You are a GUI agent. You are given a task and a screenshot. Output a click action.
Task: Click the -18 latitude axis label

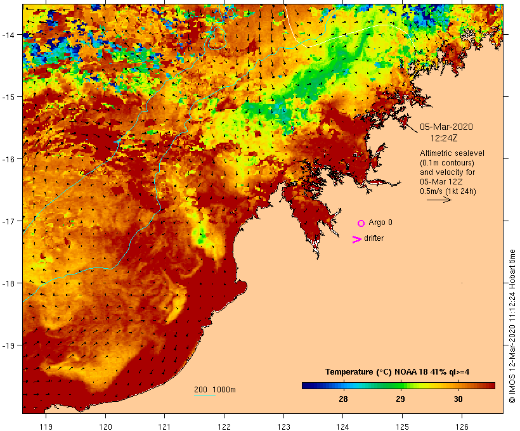(8, 283)
